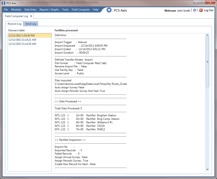Screen dimensions: 217x179
Task: Click the Assign Annual Survey: False line
Action: (71, 157)
